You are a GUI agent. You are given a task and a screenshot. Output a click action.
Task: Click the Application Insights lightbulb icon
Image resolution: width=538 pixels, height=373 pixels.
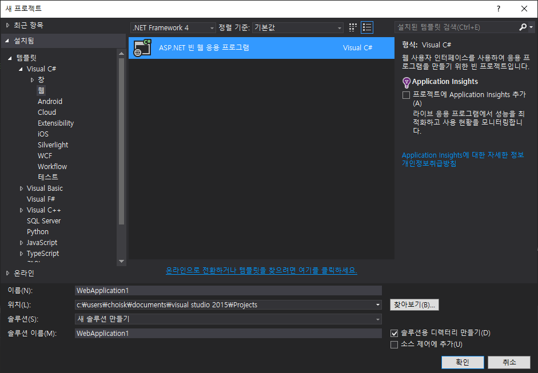(x=407, y=82)
